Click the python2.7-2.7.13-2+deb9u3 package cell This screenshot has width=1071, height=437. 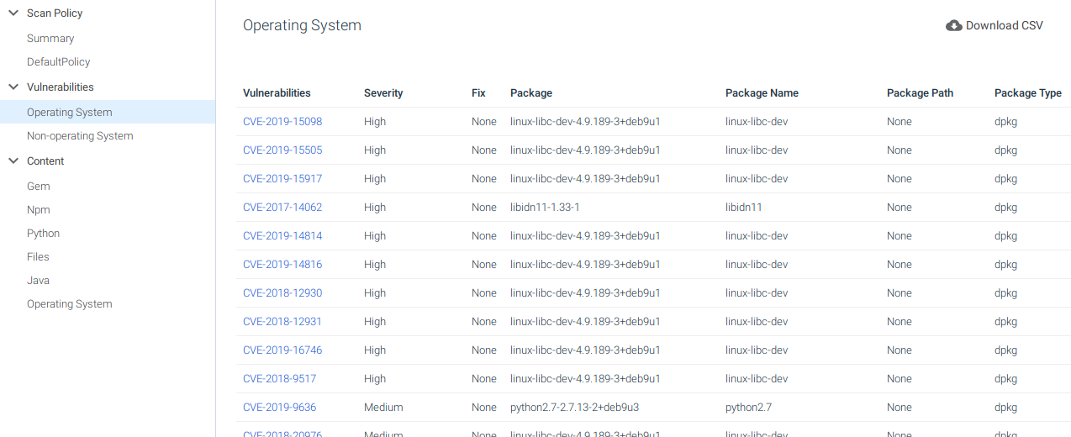[574, 408]
